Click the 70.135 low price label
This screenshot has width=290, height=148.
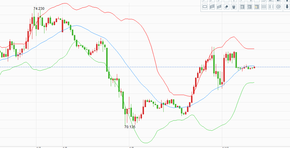click(130, 127)
